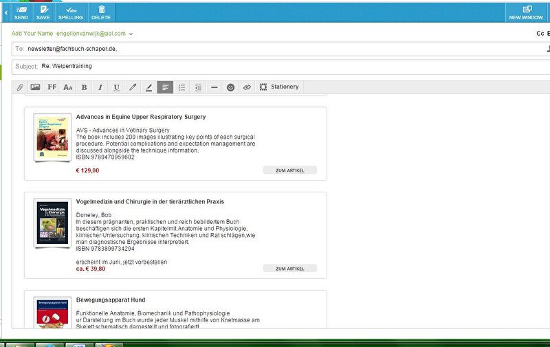
Task: Click in the Subject field
Action: 275,66
